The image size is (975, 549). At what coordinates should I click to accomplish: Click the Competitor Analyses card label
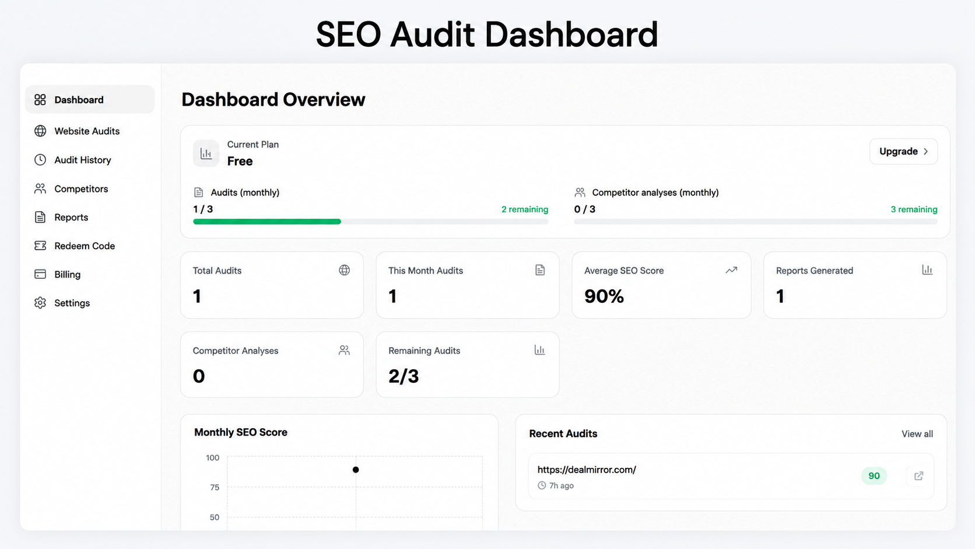(236, 351)
